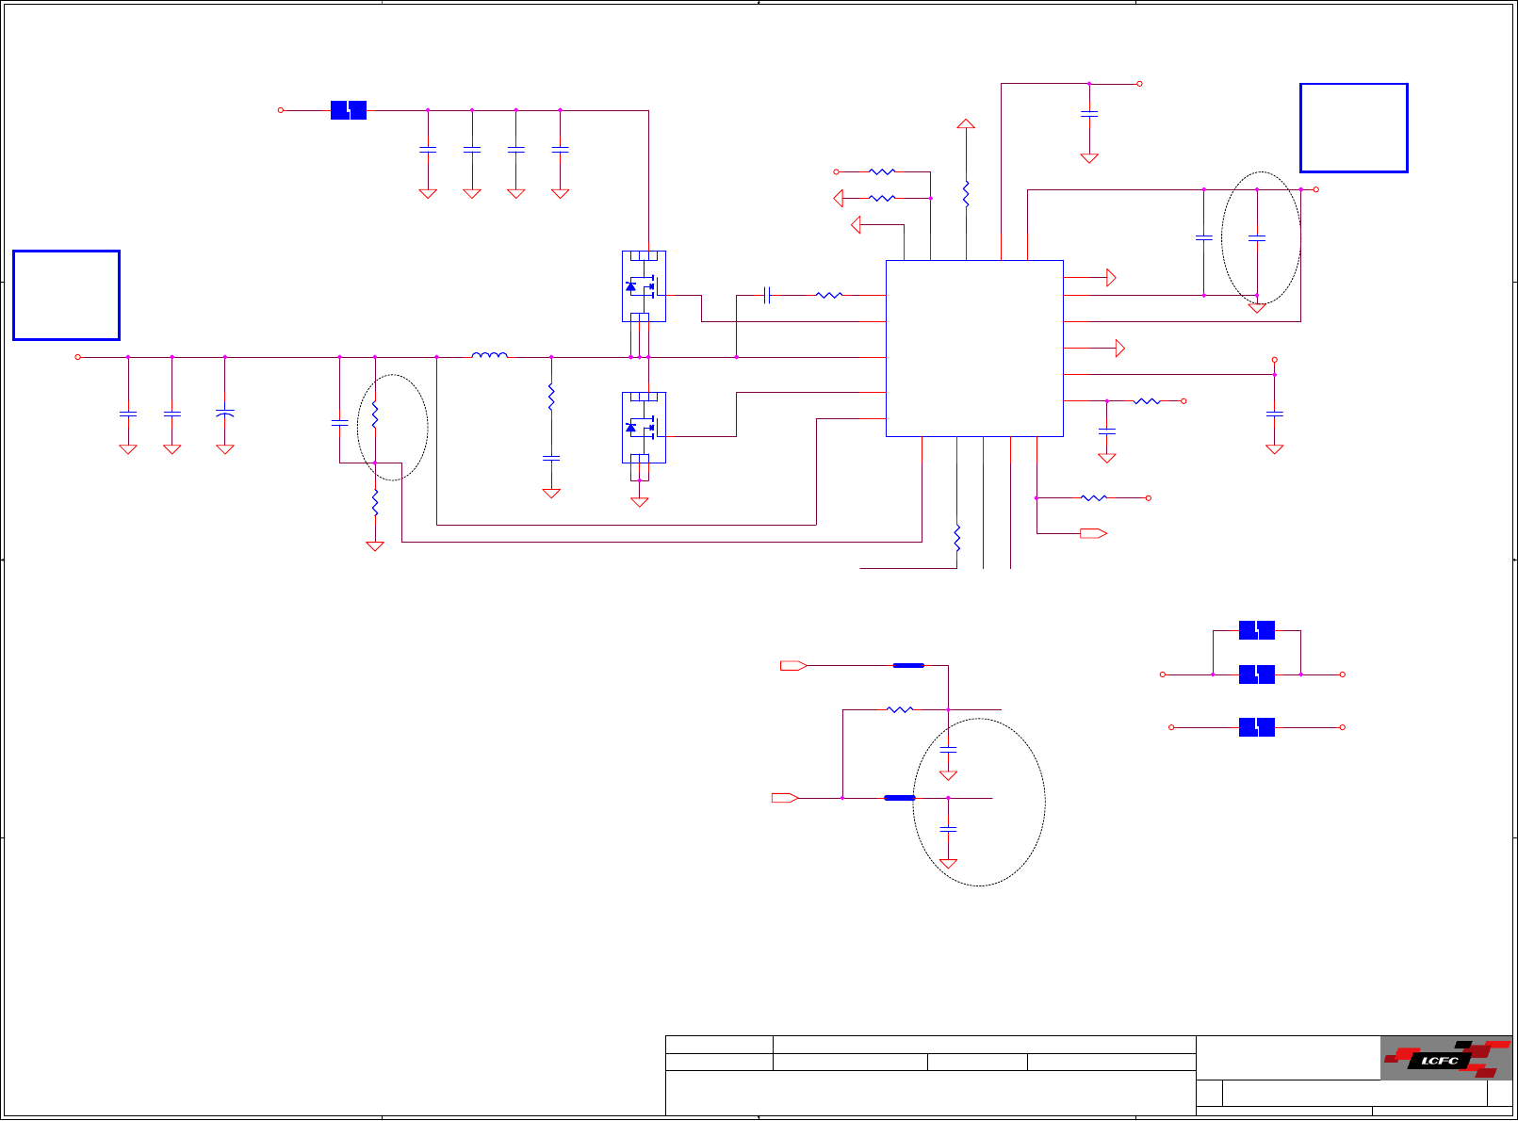Select the vertical resistor under the power arrow

(x=966, y=194)
